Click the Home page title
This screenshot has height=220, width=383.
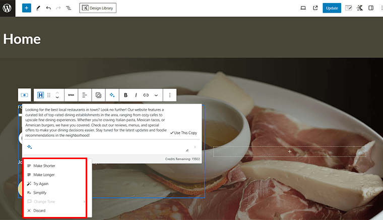click(x=22, y=39)
